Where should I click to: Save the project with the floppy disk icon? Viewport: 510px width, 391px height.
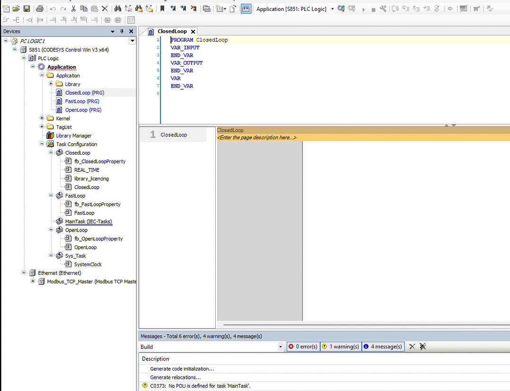tap(26, 9)
